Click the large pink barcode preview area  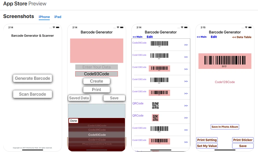97,51
